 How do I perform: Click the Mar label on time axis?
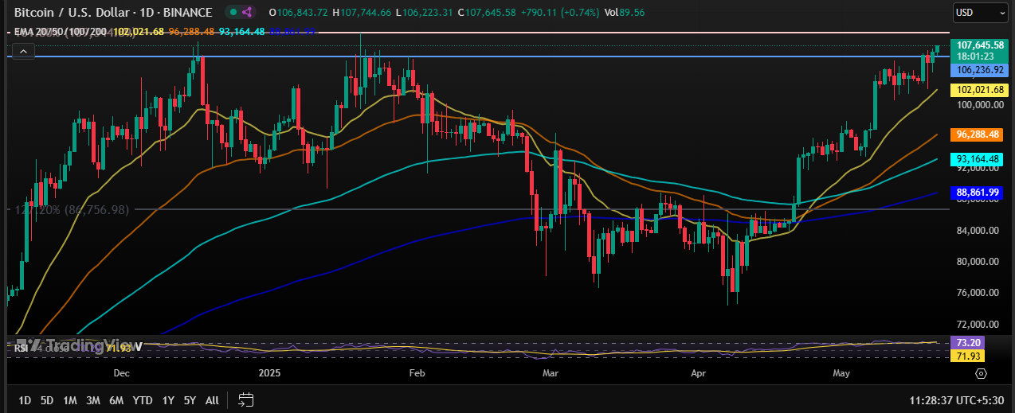click(x=550, y=372)
